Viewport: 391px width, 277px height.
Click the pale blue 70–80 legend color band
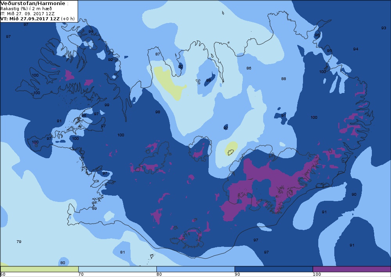(117, 269)
